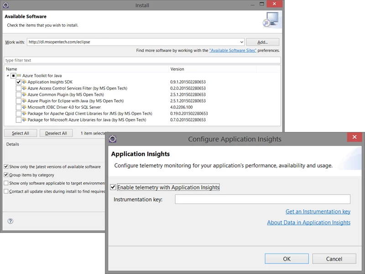Select the Application Insights SDK row label
This screenshot has height=274, width=365.
click(50, 82)
